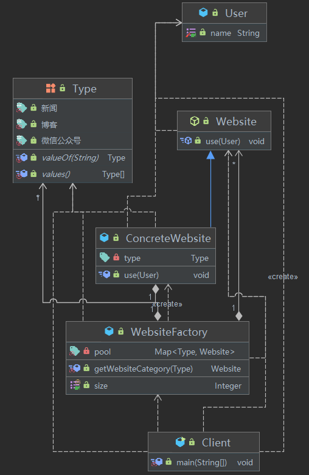Select the values() method row
Image resolution: width=309 pixels, height=475 pixels.
pyautogui.click(x=73, y=174)
